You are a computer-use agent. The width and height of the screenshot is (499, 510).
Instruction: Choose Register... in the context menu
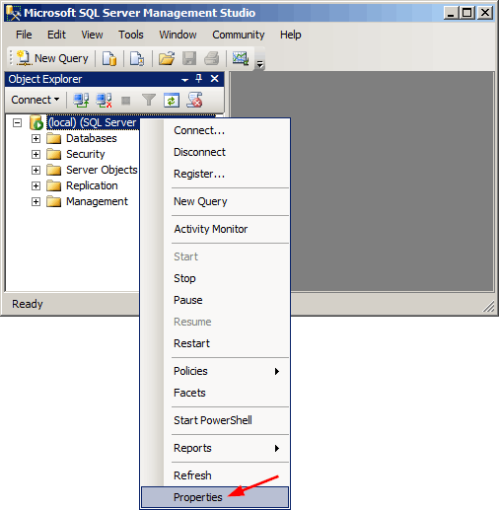coord(215,174)
